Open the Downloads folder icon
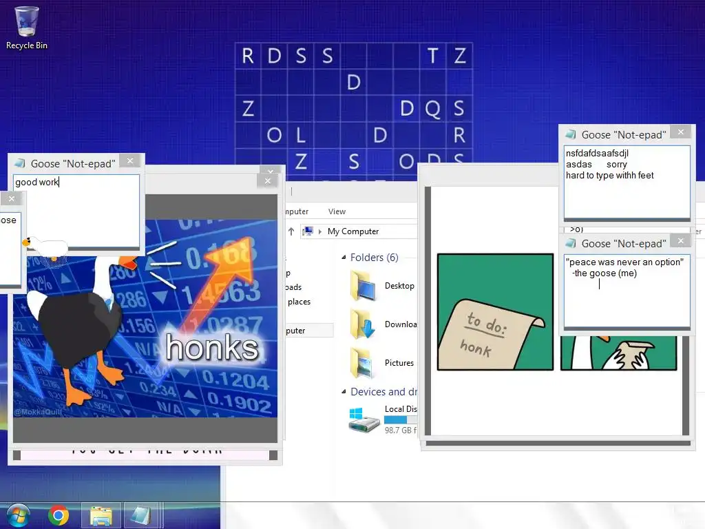This screenshot has width=705, height=529. click(x=363, y=324)
